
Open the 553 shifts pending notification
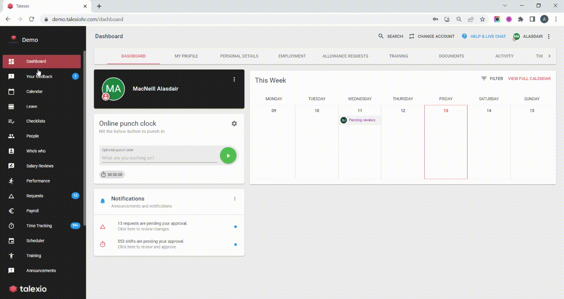coord(169,244)
